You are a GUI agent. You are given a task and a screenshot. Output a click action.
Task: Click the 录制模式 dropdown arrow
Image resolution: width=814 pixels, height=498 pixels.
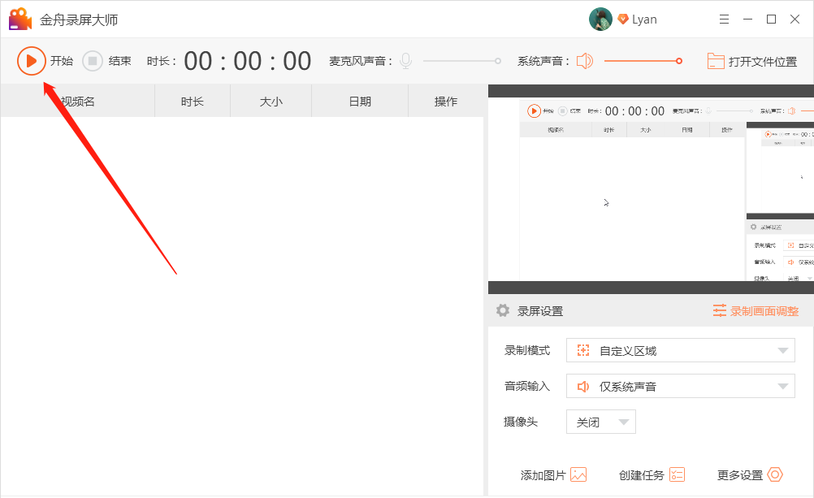tap(783, 350)
